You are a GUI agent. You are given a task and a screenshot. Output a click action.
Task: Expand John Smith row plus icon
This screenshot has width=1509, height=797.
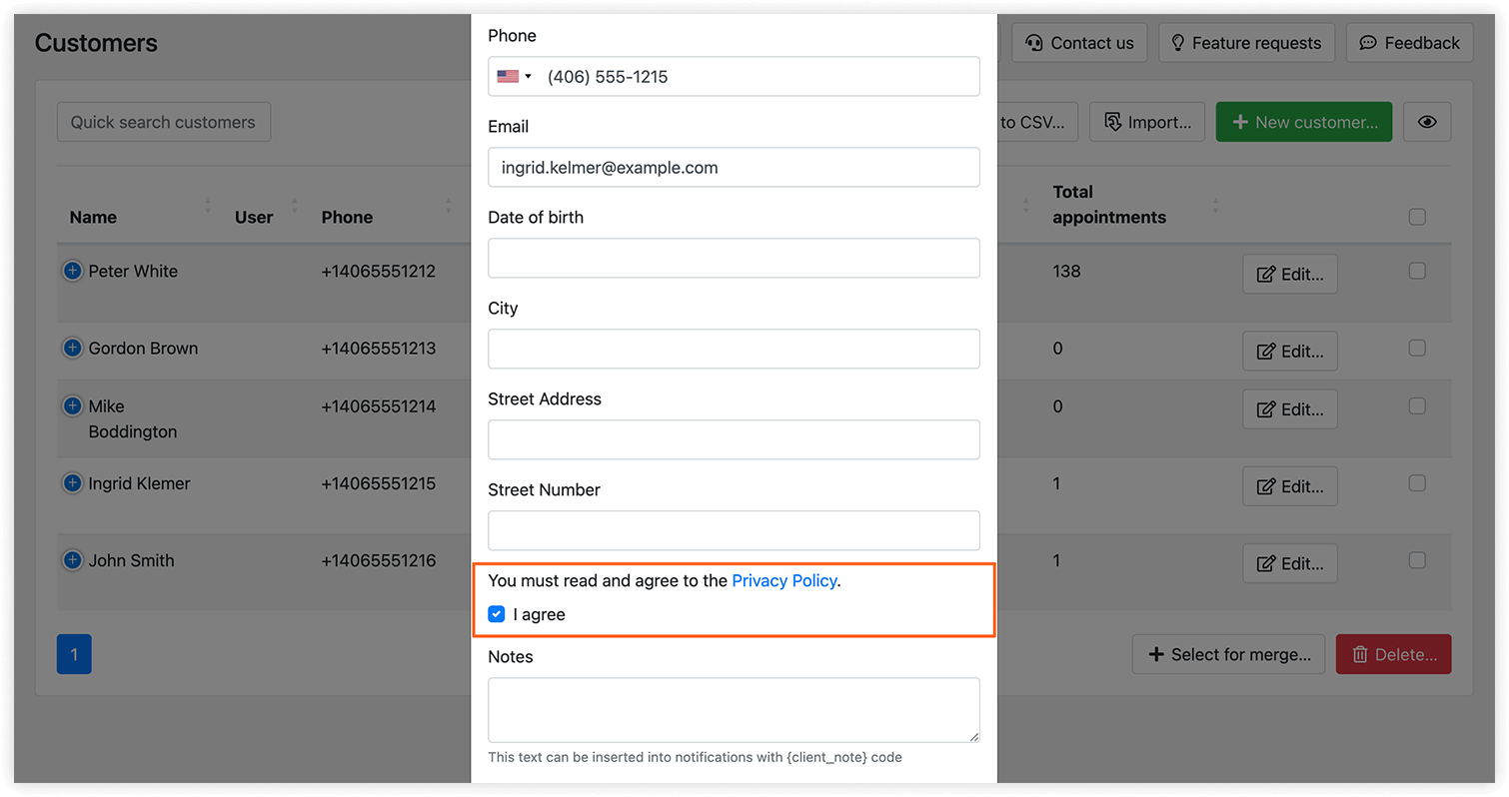click(72, 560)
